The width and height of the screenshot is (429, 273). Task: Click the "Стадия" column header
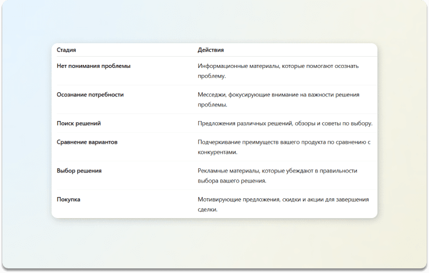tap(66, 50)
